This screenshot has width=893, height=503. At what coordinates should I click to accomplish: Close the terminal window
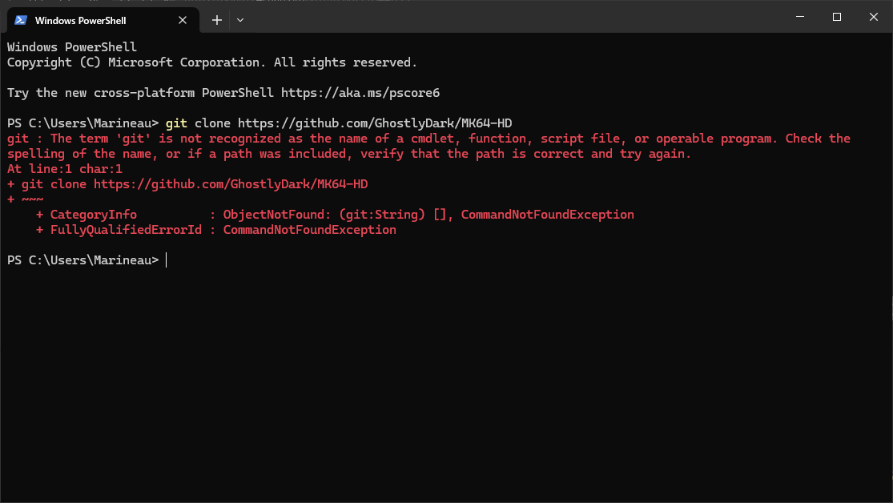tap(874, 17)
